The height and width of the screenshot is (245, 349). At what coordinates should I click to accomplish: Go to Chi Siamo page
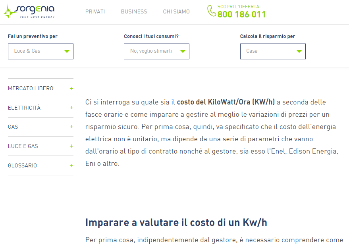tap(176, 12)
